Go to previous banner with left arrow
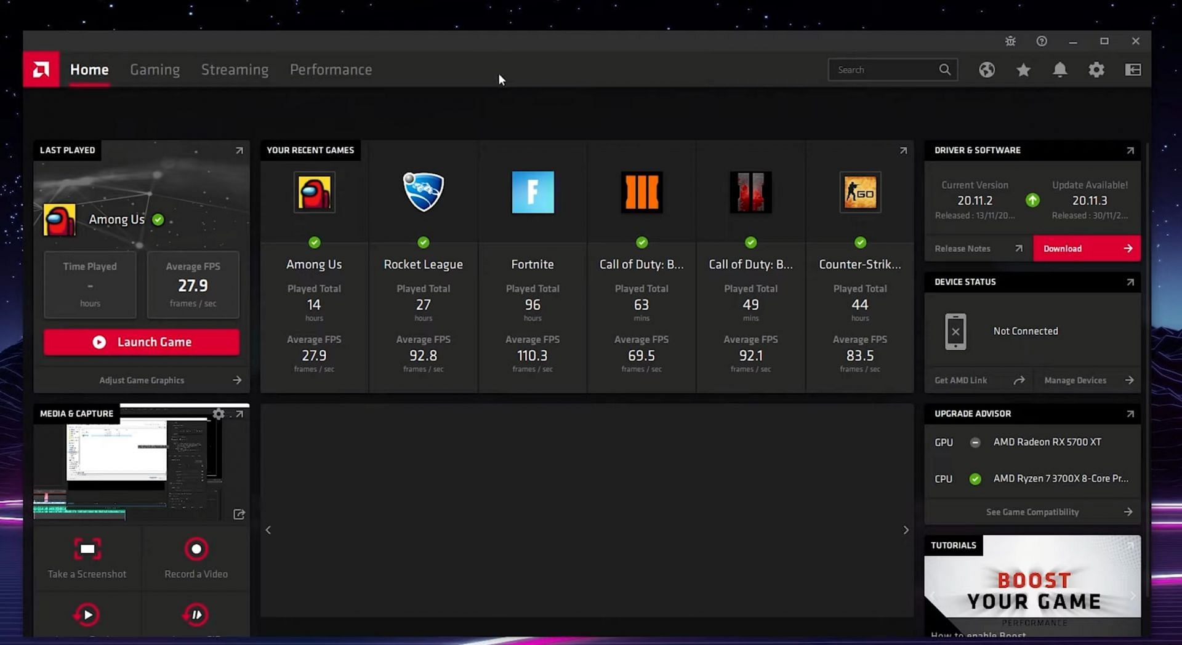 coord(268,530)
